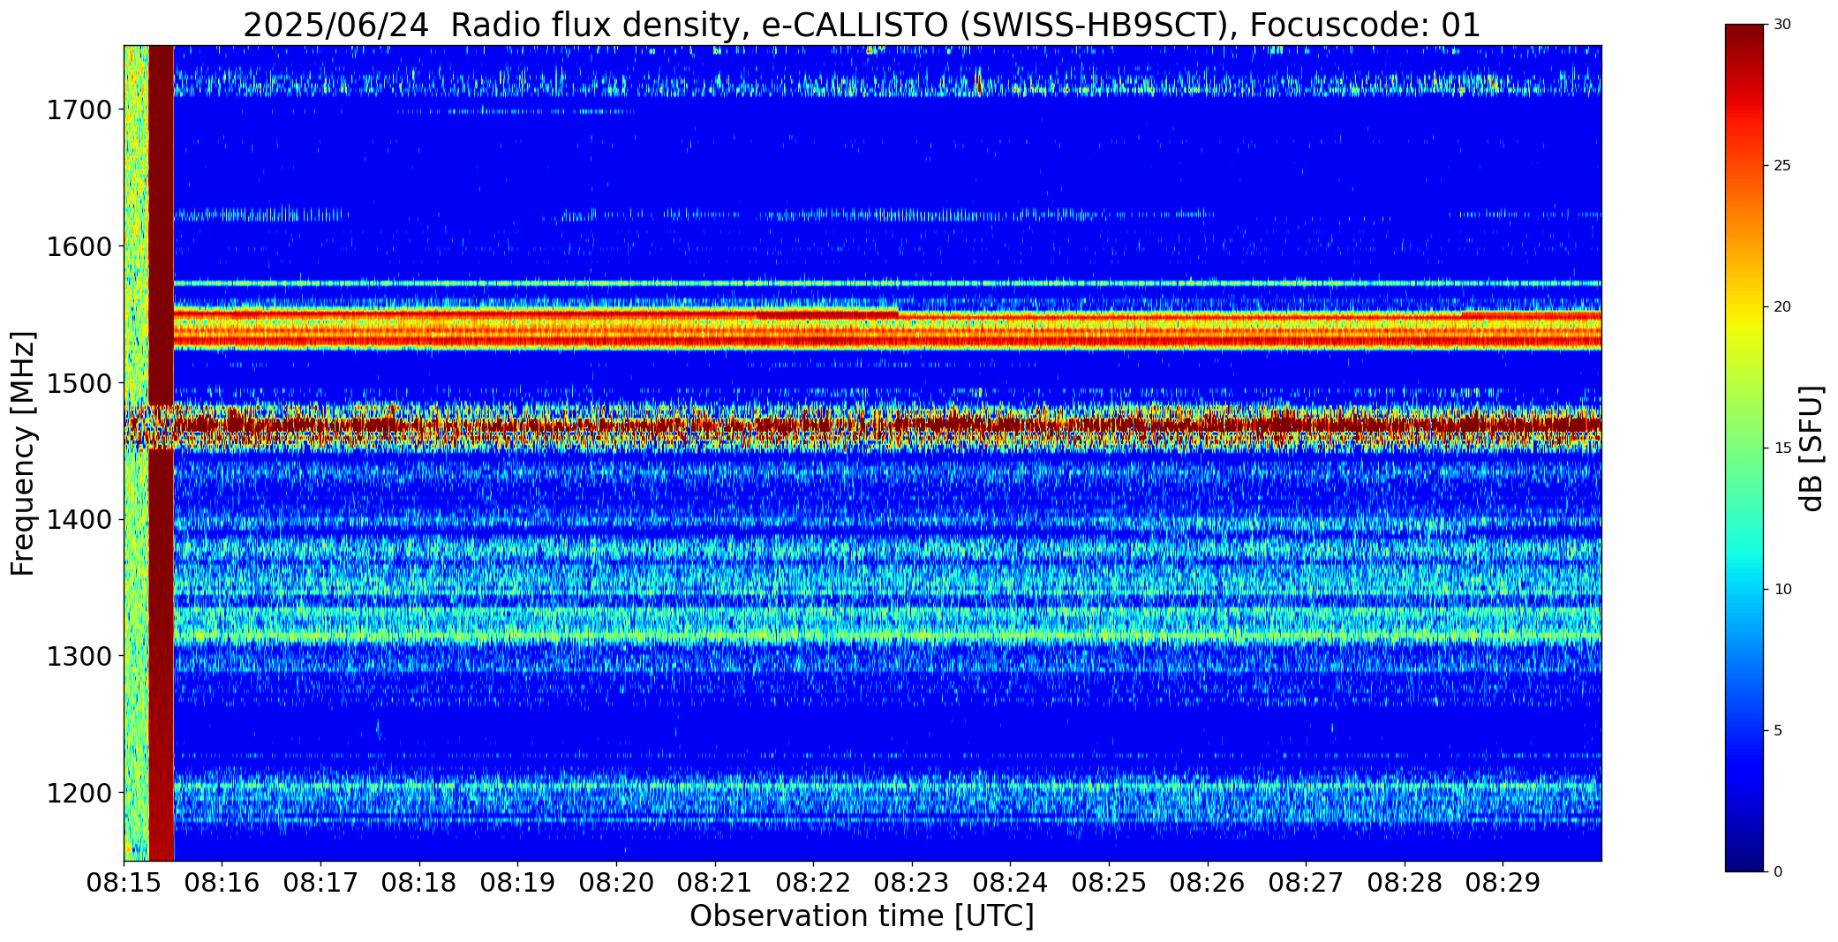The image size is (1838, 942).
Task: Click the 08:25 time tick label
Action: (1109, 883)
